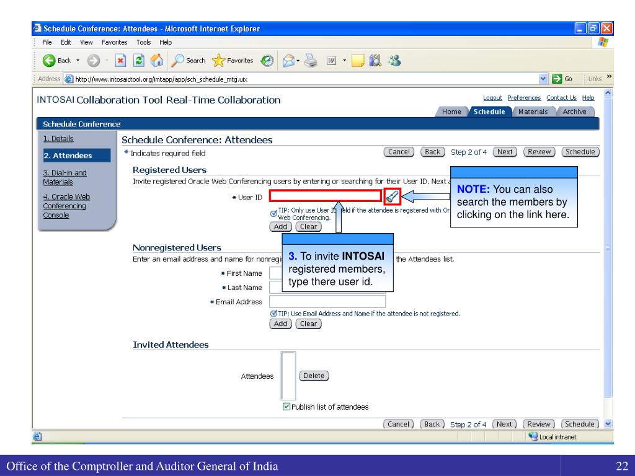635x476 pixels.
Task: Click the browser Back arrow icon
Action: (48, 61)
